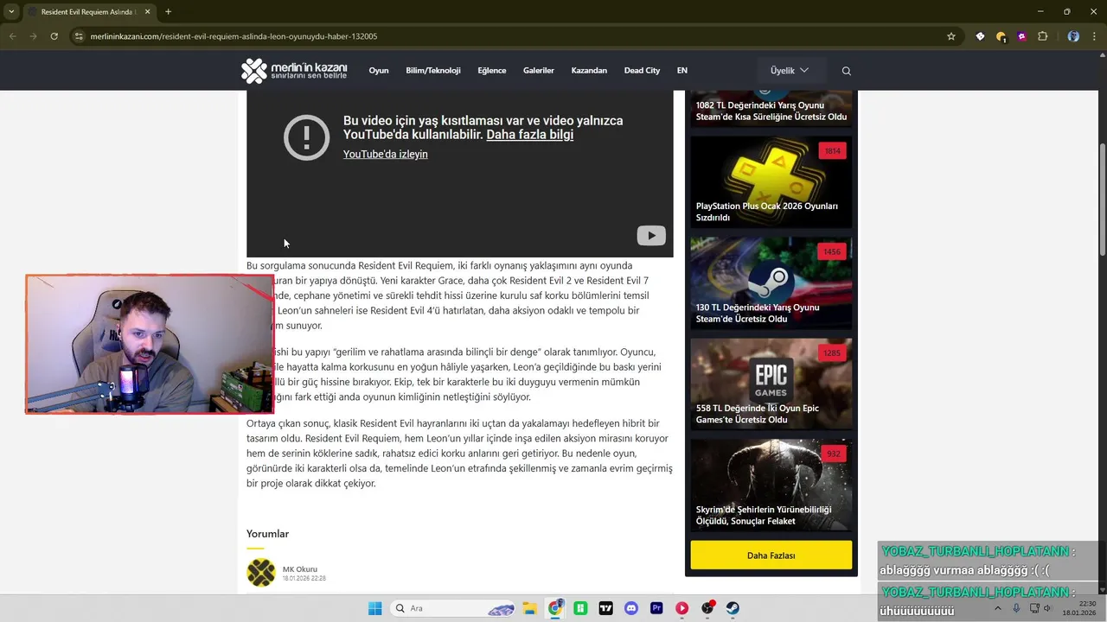Open the Windows Start menu
1107x622 pixels.
click(x=374, y=608)
